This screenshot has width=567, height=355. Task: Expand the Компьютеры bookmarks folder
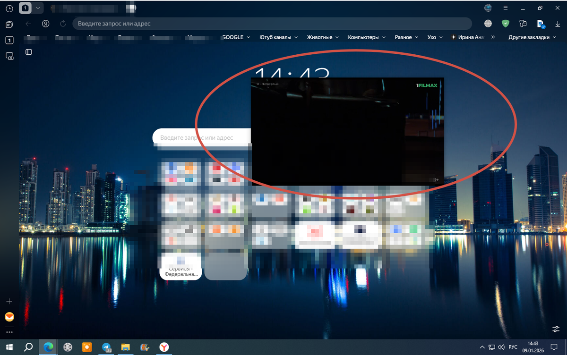pyautogui.click(x=367, y=37)
